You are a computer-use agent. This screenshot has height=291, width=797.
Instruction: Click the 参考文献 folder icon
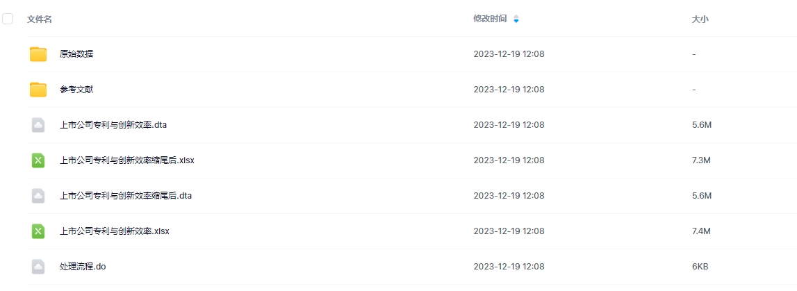tap(38, 90)
